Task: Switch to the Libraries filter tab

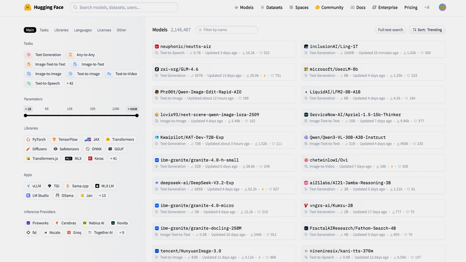Action: point(61,30)
